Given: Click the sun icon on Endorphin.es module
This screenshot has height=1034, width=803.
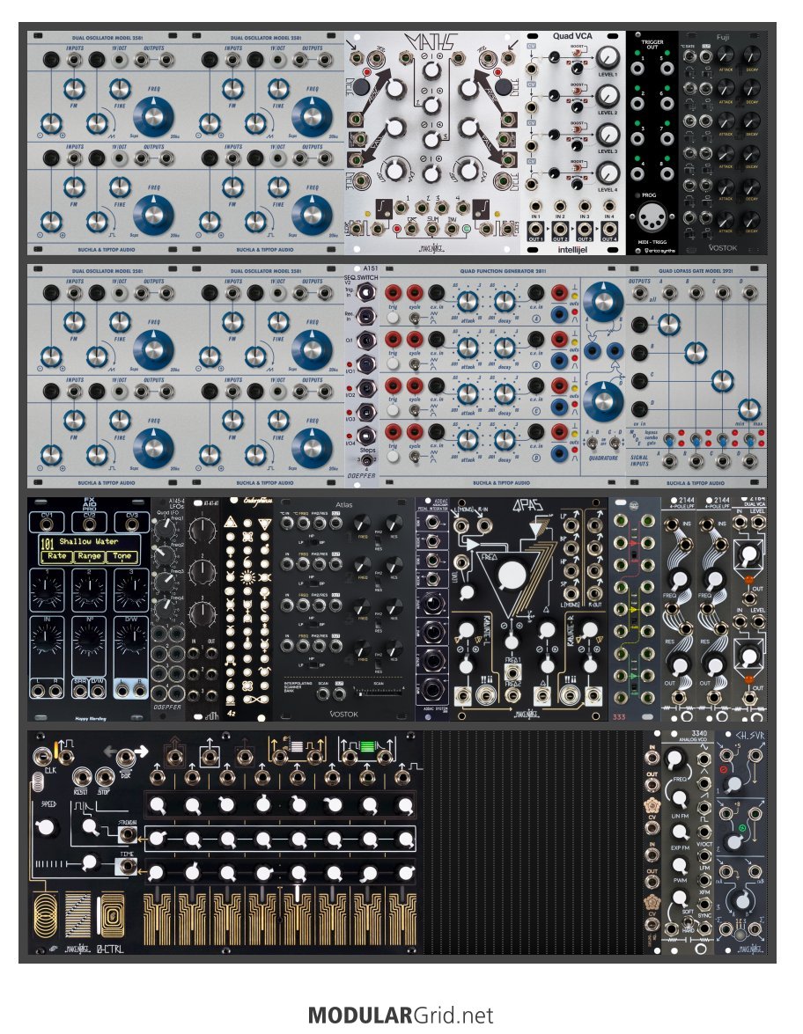Looking at the screenshot, I should 247,578.
